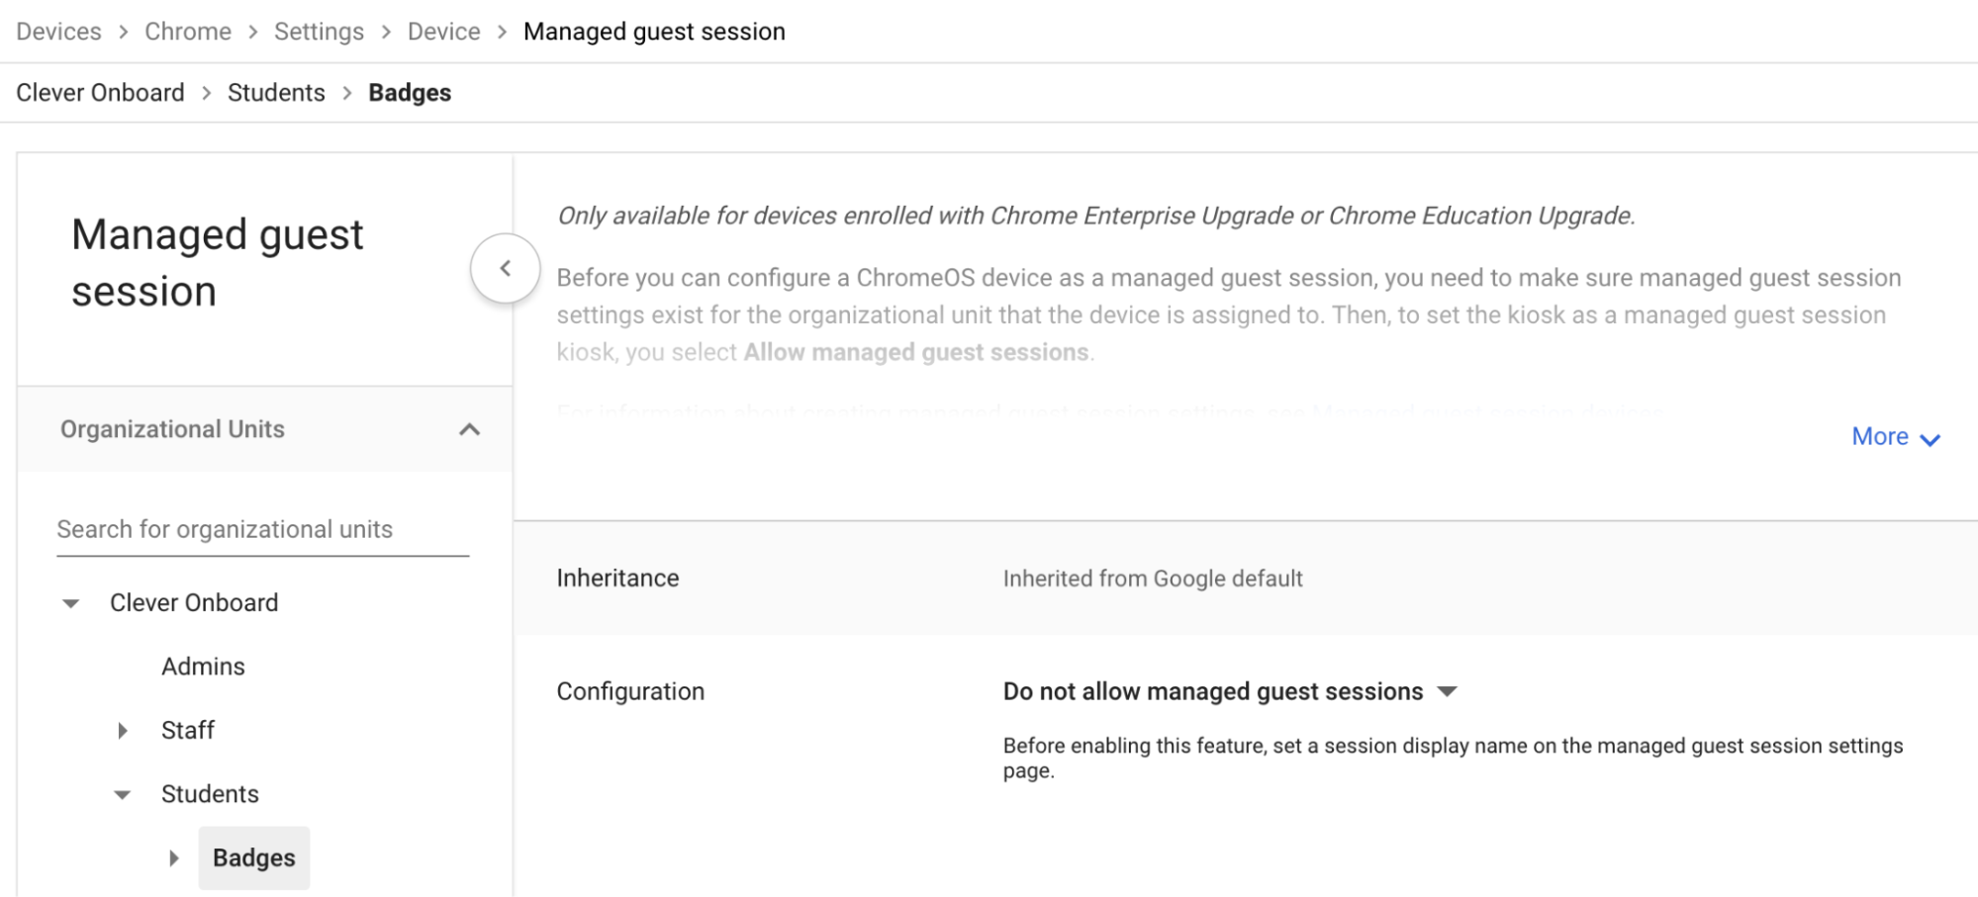This screenshot has width=1978, height=897.
Task: Select the Admins organizational unit
Action: coord(203,666)
